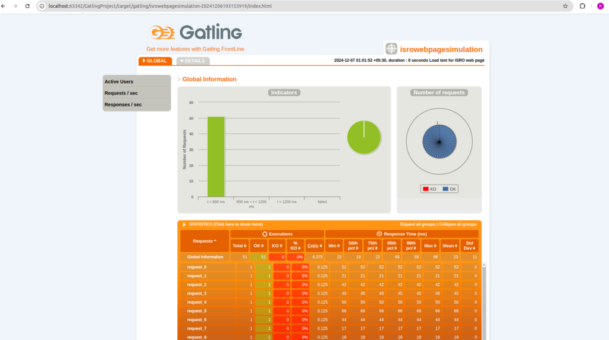Click the browser back arrow

click(x=4, y=6)
